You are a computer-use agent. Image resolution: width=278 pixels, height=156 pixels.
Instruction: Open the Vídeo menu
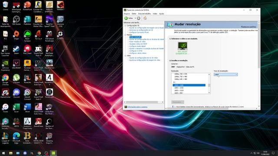155,13
